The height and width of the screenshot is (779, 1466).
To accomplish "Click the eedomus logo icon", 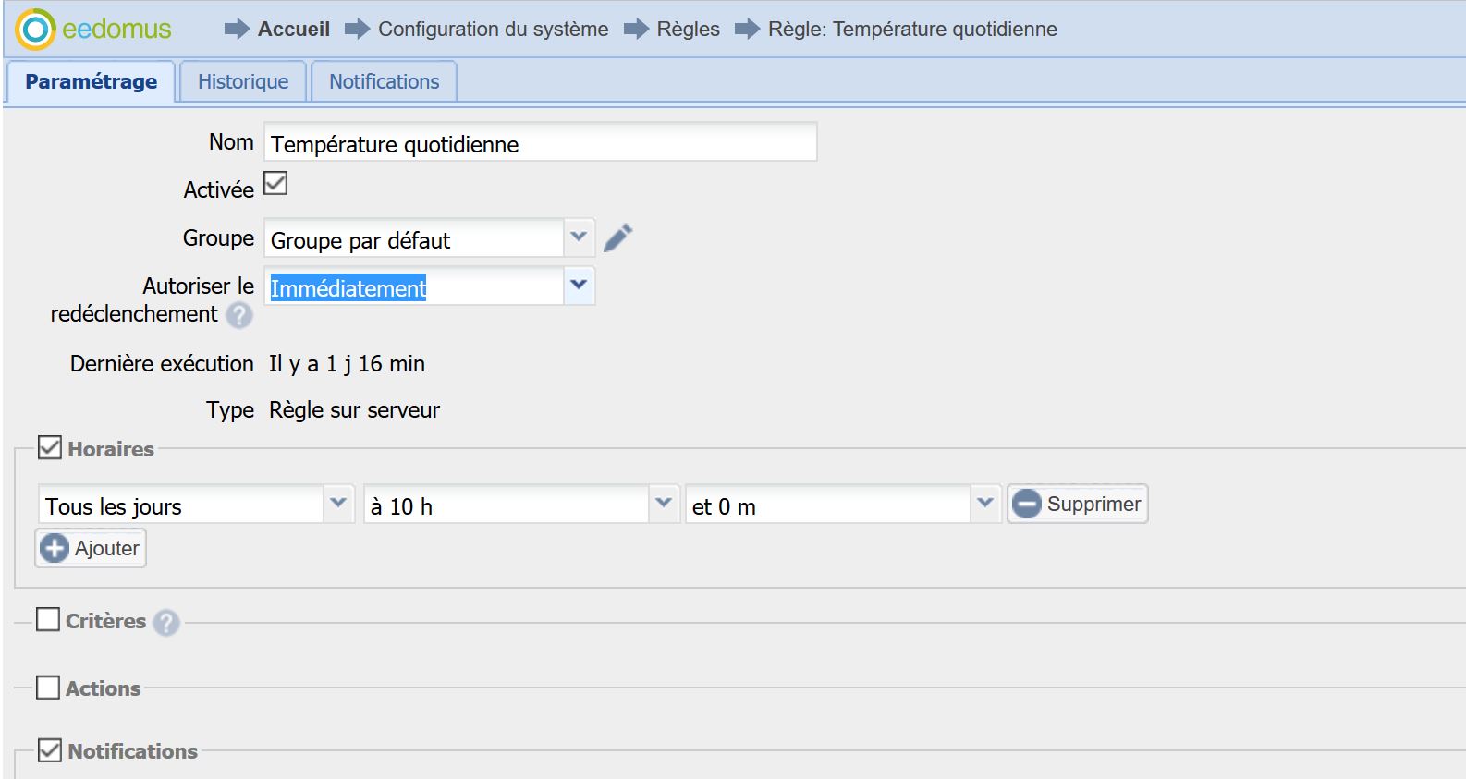I will 36,30.
